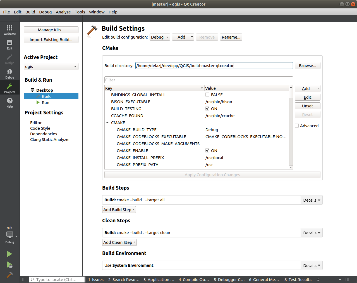This screenshot has width=357, height=283.
Task: Collapse the CMAKE tree group
Action: (x=107, y=123)
